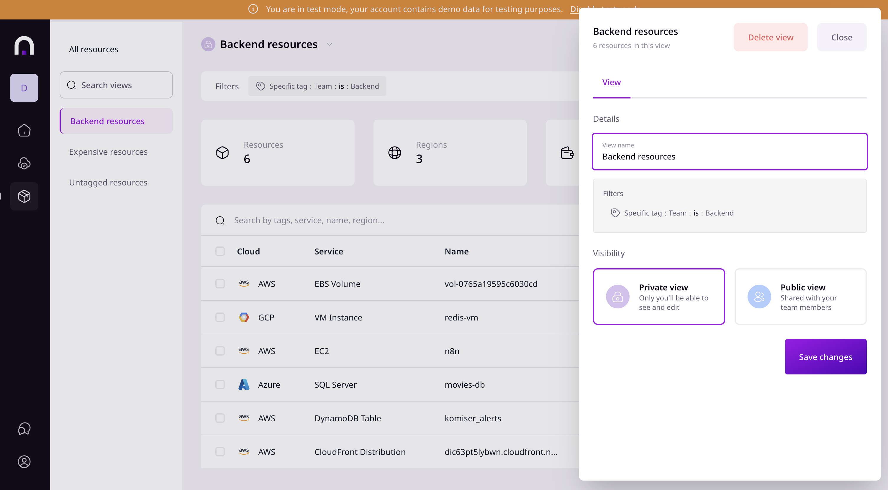Tick the checkbox for redis-vm row

click(220, 317)
